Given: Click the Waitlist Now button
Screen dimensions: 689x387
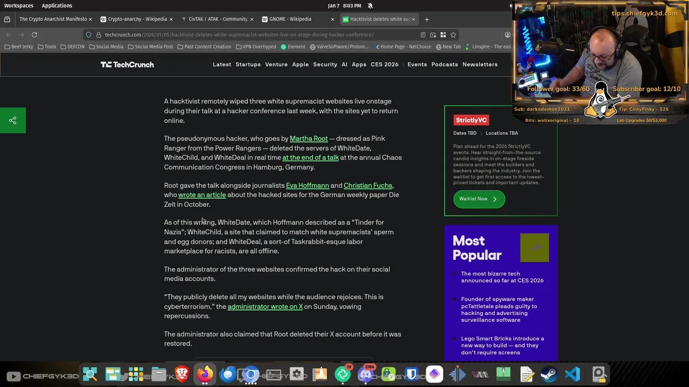Looking at the screenshot, I should coord(479,199).
